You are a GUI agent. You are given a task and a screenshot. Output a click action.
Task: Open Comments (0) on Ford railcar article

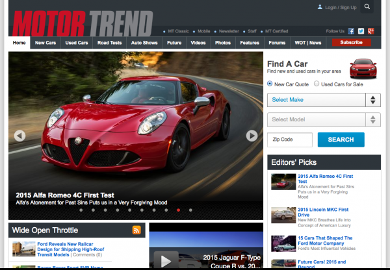click(87, 255)
